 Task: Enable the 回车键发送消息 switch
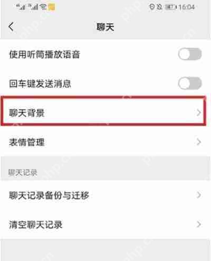190,83
